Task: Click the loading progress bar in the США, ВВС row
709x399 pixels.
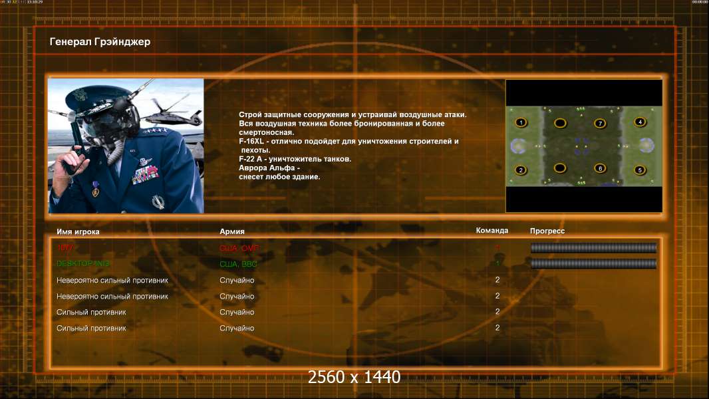Action: click(593, 264)
